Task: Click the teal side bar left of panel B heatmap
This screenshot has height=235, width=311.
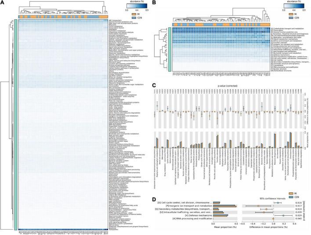Action: [170, 49]
